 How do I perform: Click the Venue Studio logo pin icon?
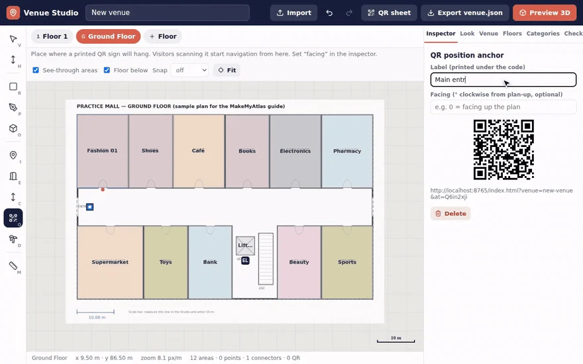pos(13,13)
